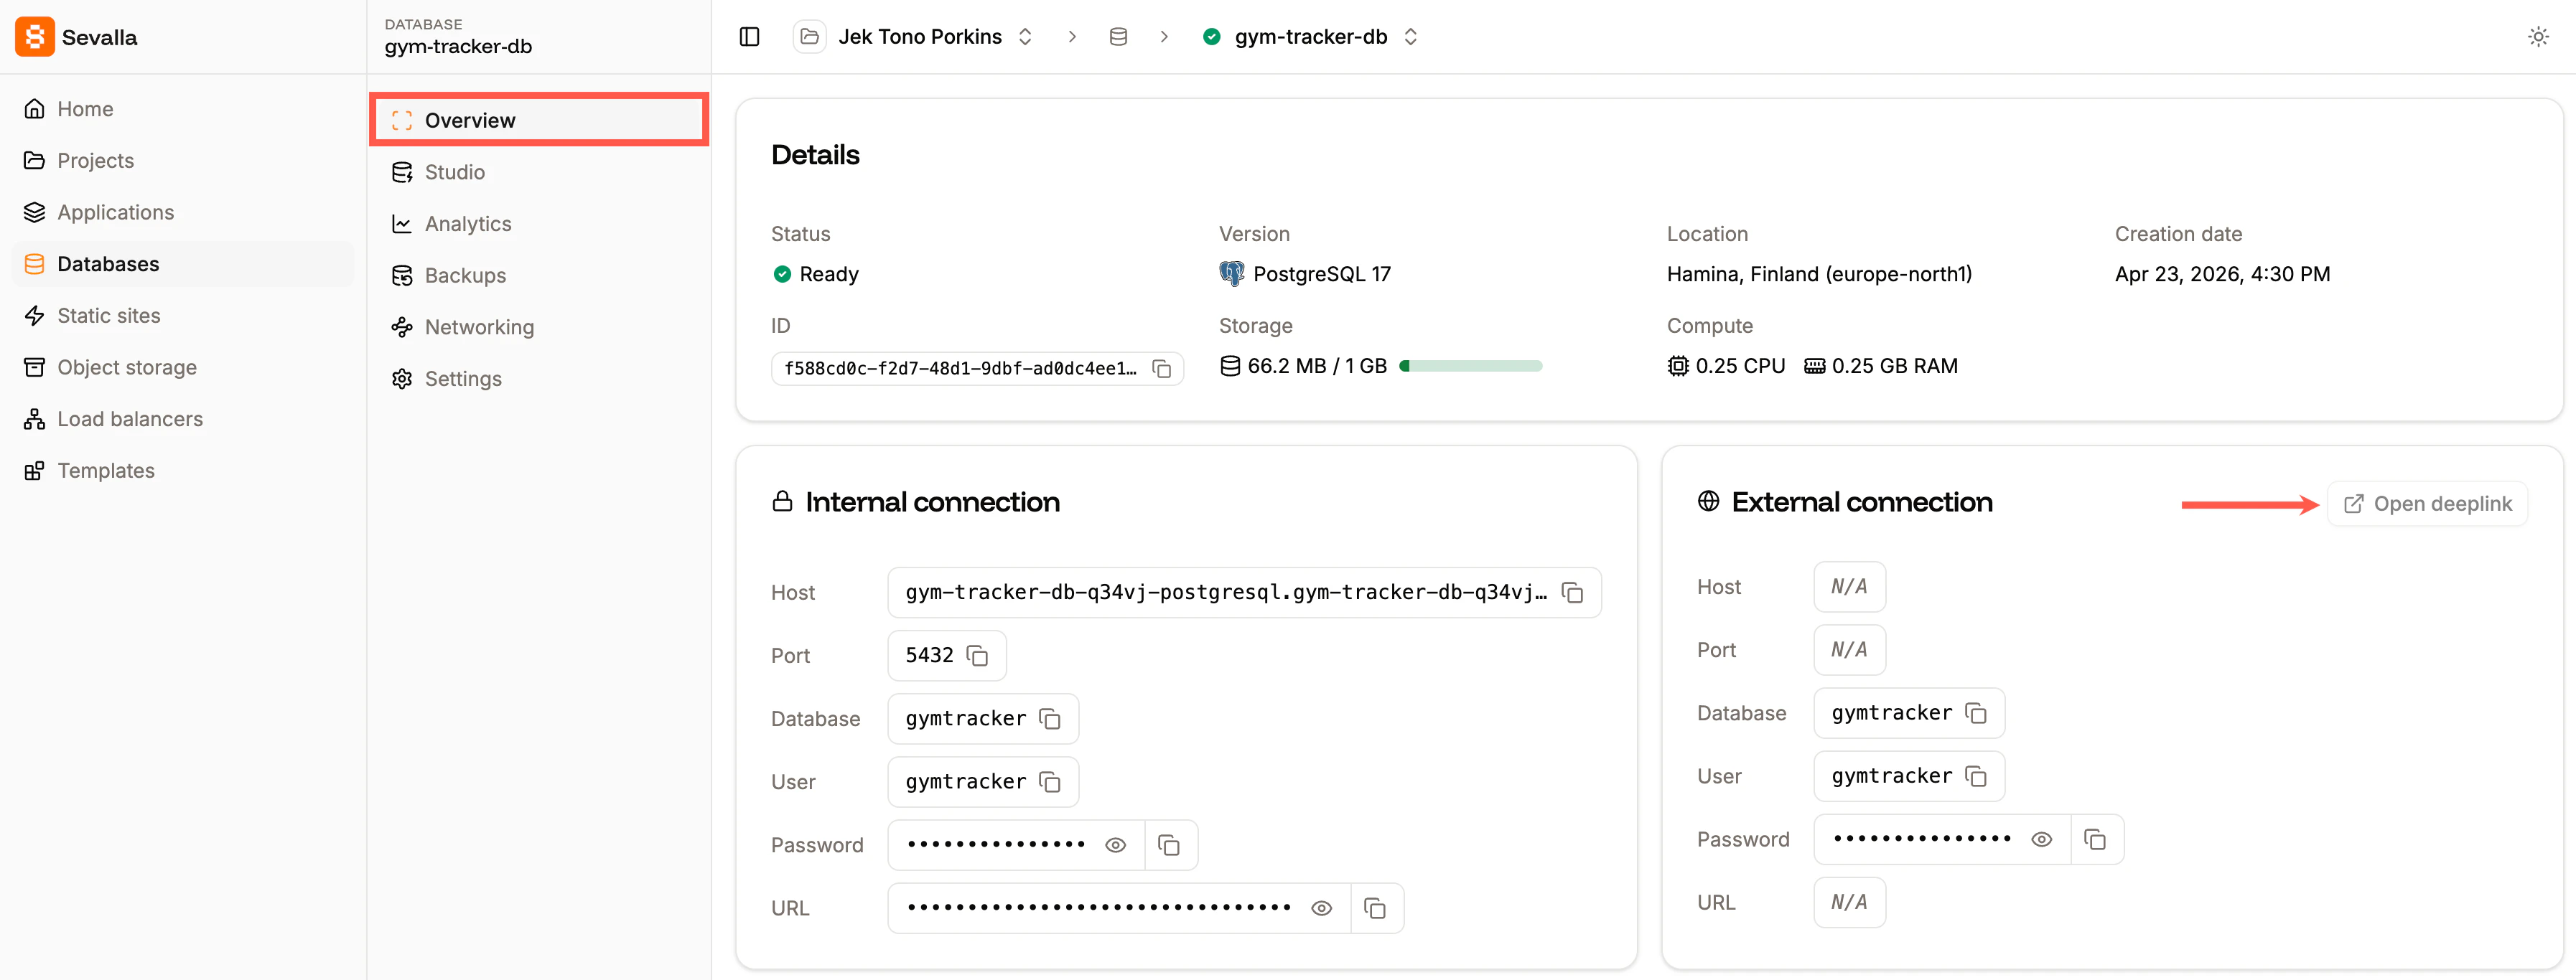This screenshot has height=980, width=2576.
Task: Copy the internal User gymtracker
Action: [1049, 781]
